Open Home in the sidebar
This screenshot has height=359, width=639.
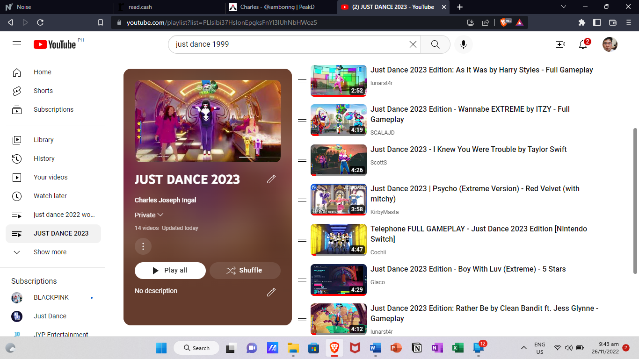(53, 72)
